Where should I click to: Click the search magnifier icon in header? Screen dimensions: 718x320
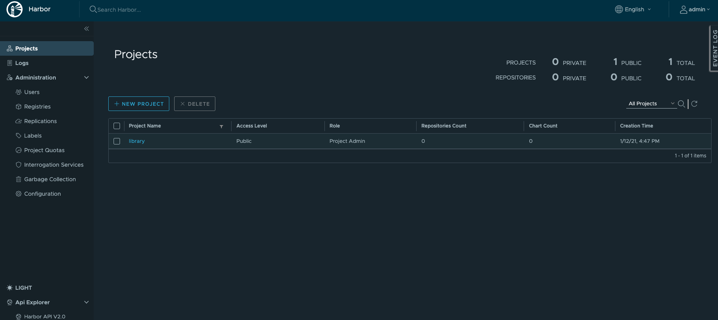click(93, 9)
